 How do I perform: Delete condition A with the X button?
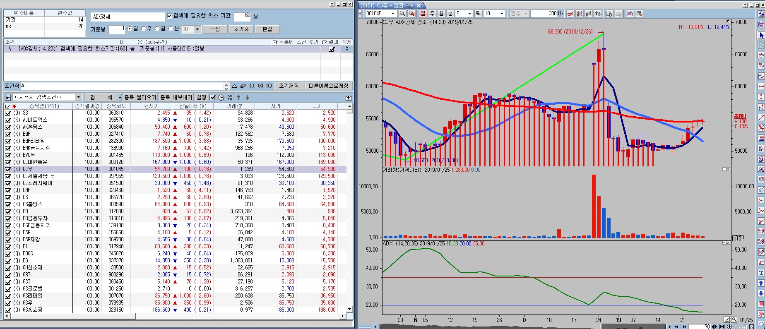coord(347,49)
